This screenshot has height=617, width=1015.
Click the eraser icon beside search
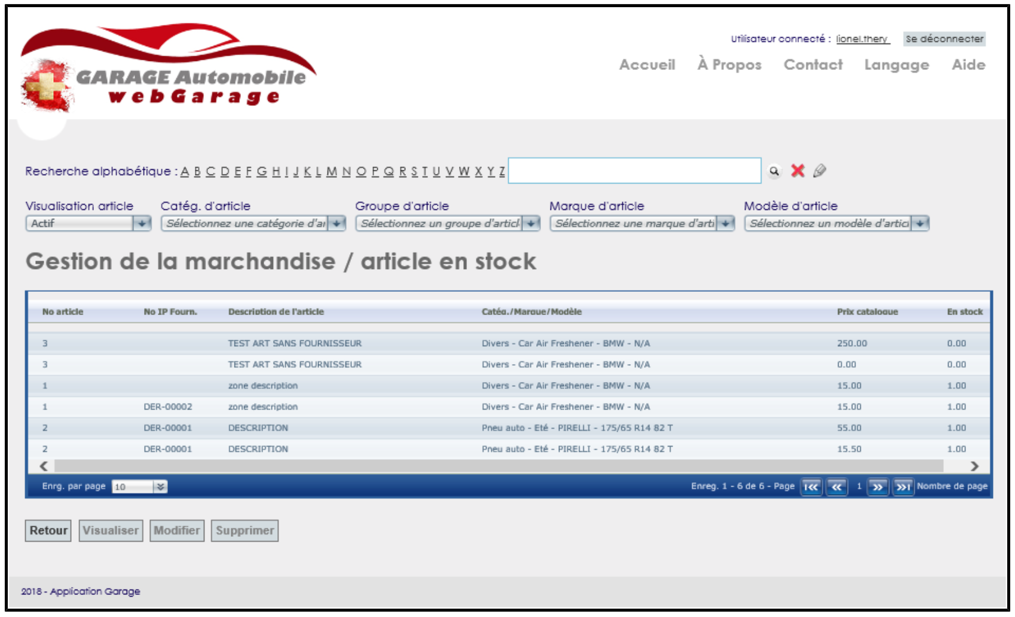point(820,171)
